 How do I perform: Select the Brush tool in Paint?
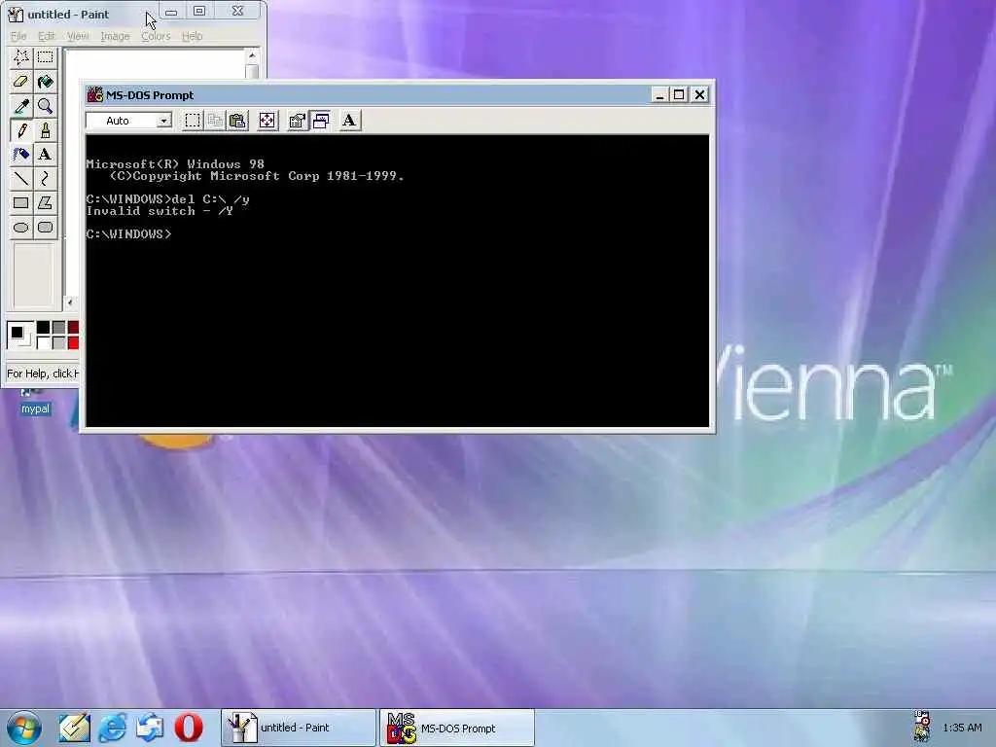(45, 130)
